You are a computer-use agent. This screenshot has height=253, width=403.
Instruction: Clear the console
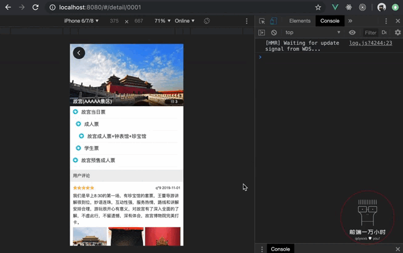(274, 33)
